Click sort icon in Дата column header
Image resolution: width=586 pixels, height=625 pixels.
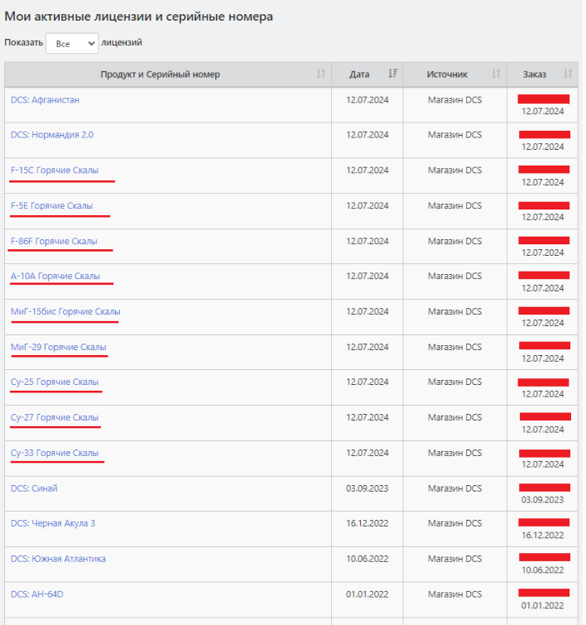(x=393, y=74)
